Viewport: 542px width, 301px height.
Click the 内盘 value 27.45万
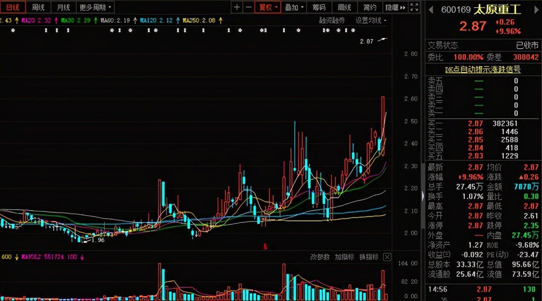tap(525, 235)
